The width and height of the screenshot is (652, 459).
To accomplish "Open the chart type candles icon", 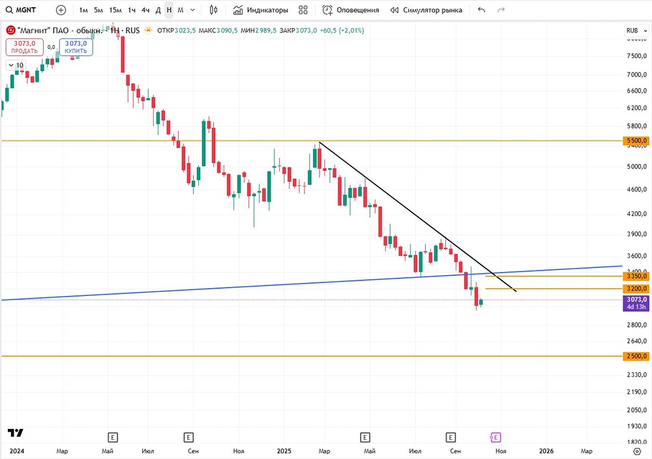I will [x=213, y=10].
